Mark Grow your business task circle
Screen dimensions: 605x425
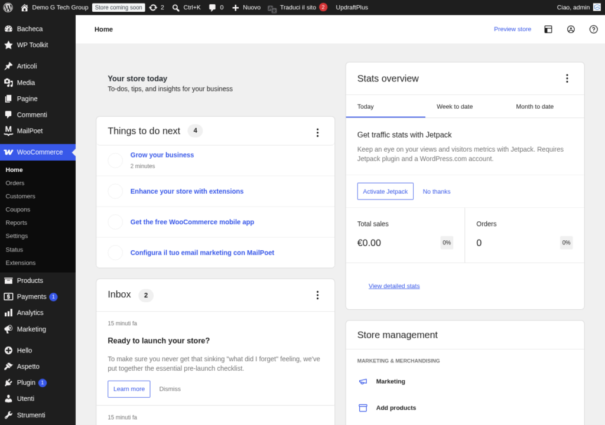115,161
